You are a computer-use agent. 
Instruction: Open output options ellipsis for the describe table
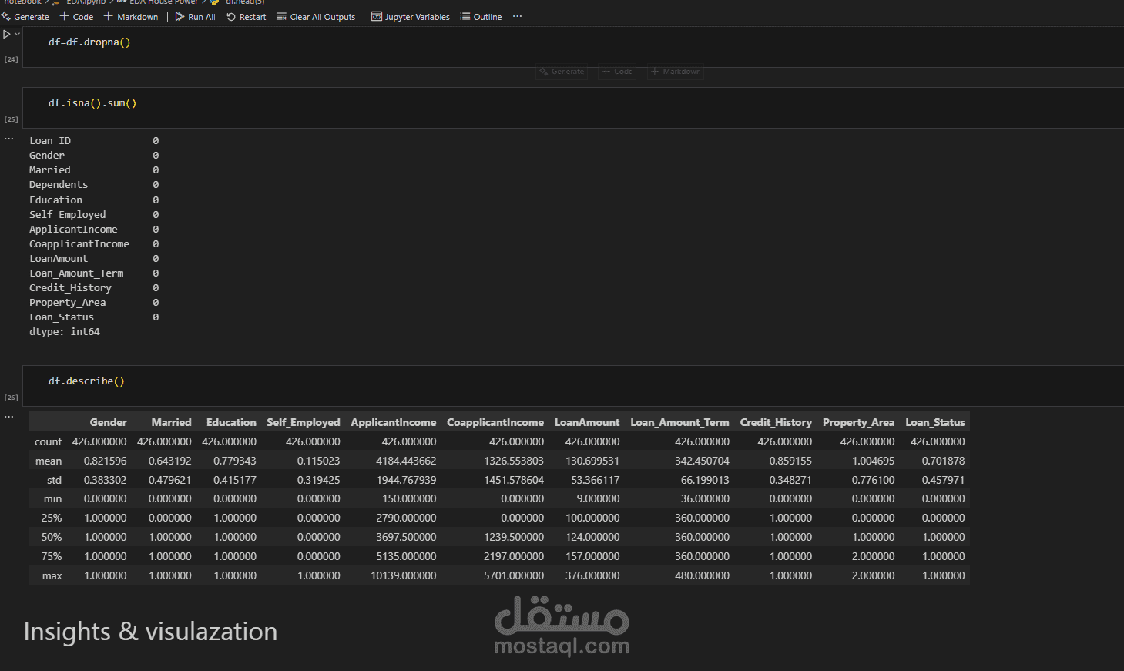(9, 416)
